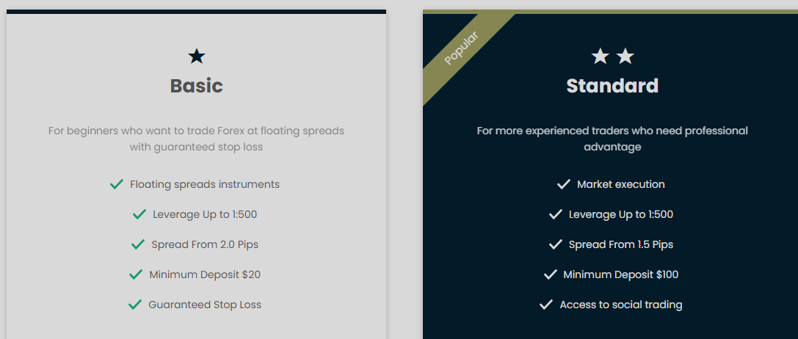This screenshot has width=798, height=339.
Task: Click the green checkmark beside Minimum Deposit $20
Action: tap(136, 275)
